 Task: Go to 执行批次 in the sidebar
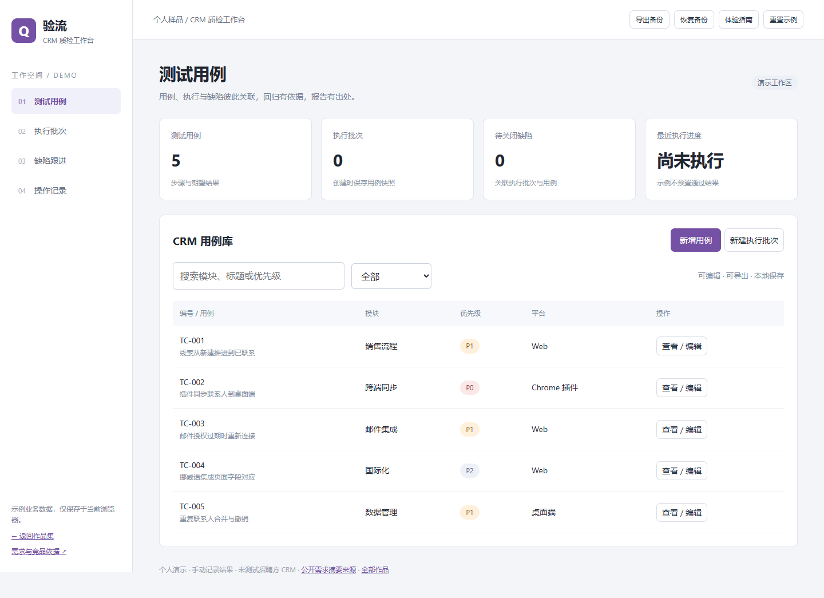pos(66,131)
